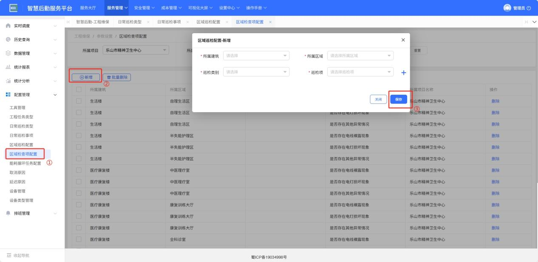The image size is (538, 262).
Task: Open 取消原因 in sidebar
Action: tap(17, 172)
